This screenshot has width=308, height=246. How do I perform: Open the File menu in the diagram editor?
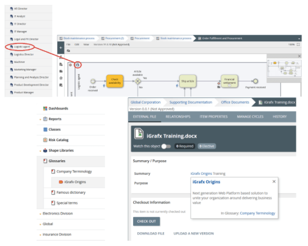pyautogui.click(x=68, y=45)
